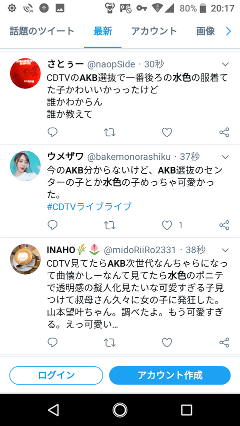This screenshot has width=240, height=426.
Task: Tap the ログイン button
Action: coord(56,375)
